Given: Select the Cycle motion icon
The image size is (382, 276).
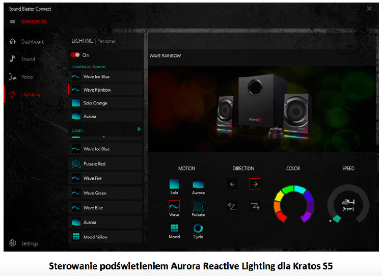Looking at the screenshot, I should (x=198, y=228).
